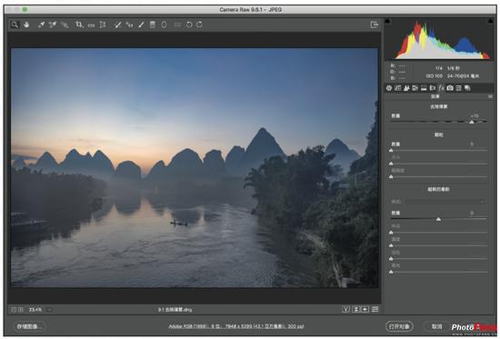Select the Straighten tool
Screen dimensions: 500x339
pos(91,25)
